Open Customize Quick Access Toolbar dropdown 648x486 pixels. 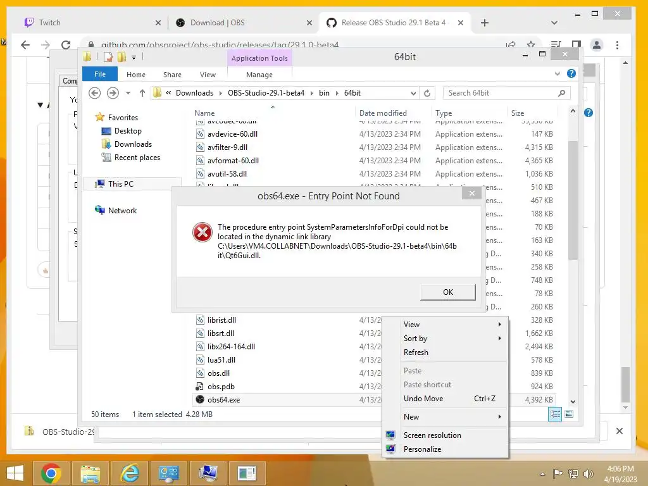[x=134, y=58]
